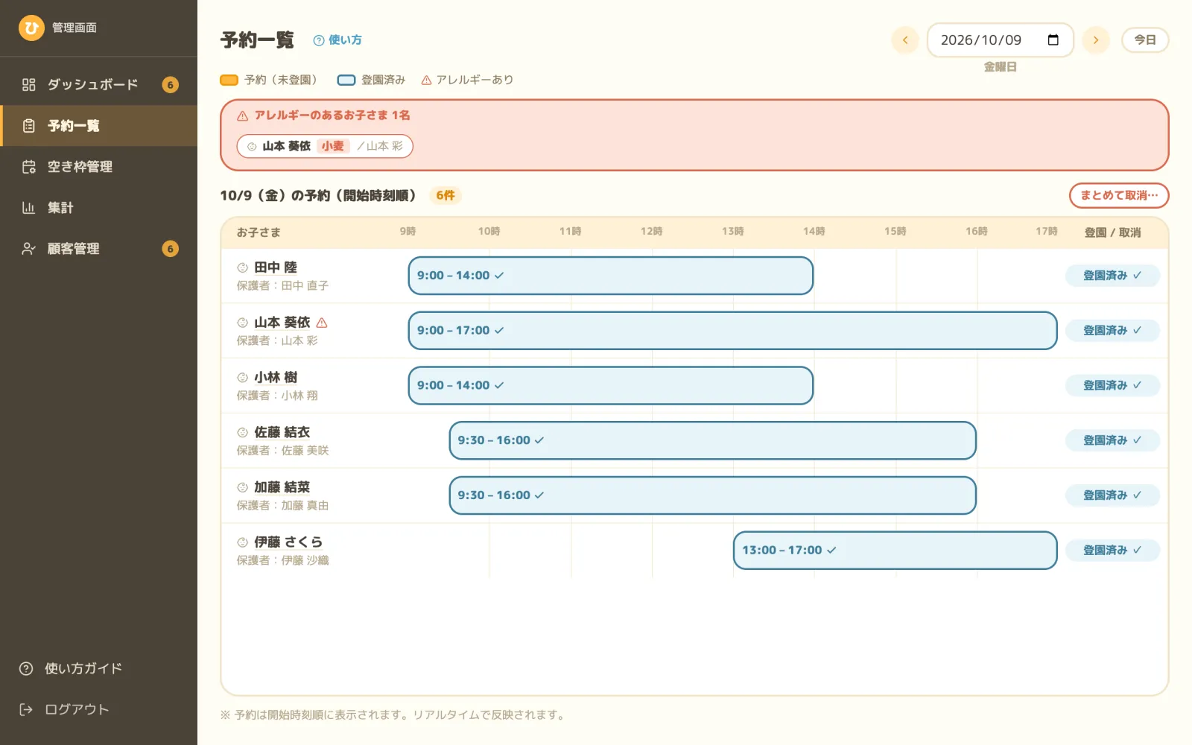This screenshot has width=1192, height=745.
Task: Open 空き枠管理 from the sidebar
Action: (98, 167)
